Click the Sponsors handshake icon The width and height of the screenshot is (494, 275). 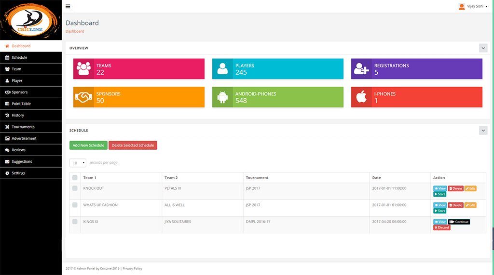tap(83, 97)
